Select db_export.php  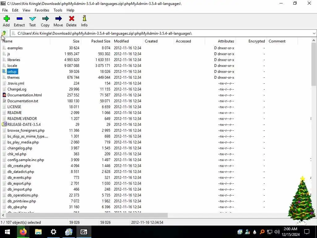pyautogui.click(x=19, y=183)
